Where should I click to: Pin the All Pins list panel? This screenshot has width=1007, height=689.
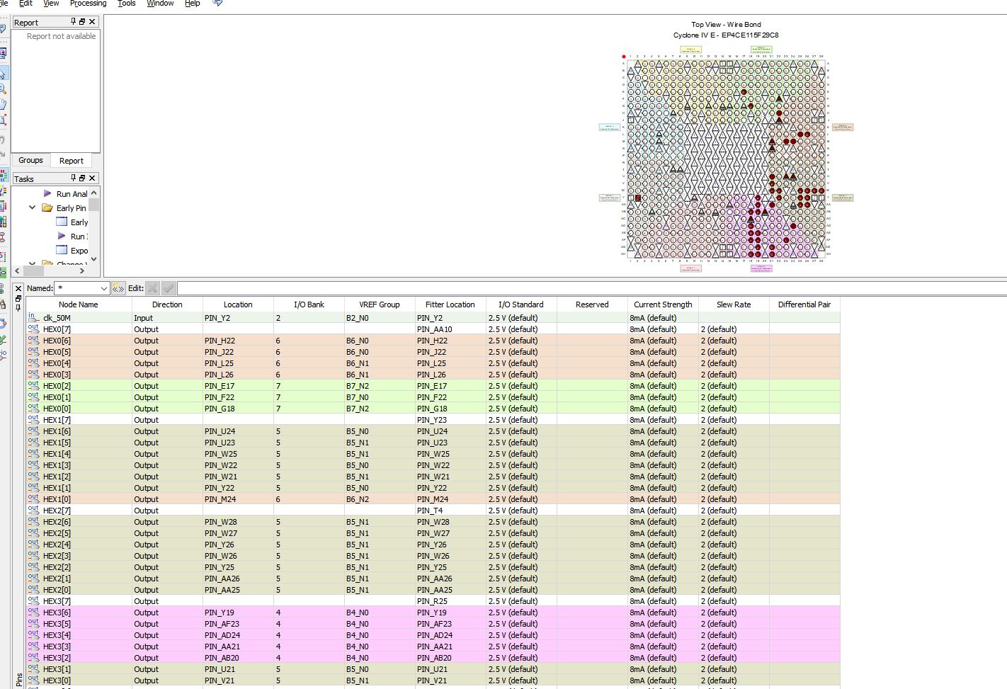click(18, 307)
